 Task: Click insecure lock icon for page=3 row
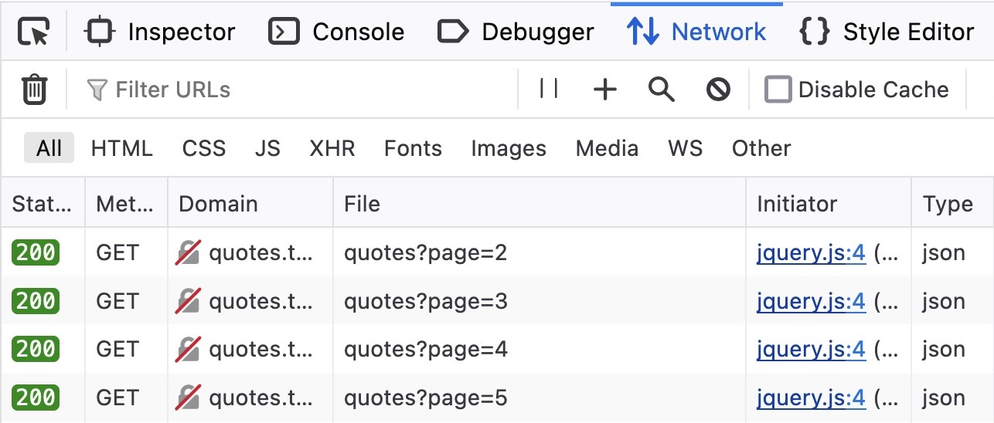188,301
